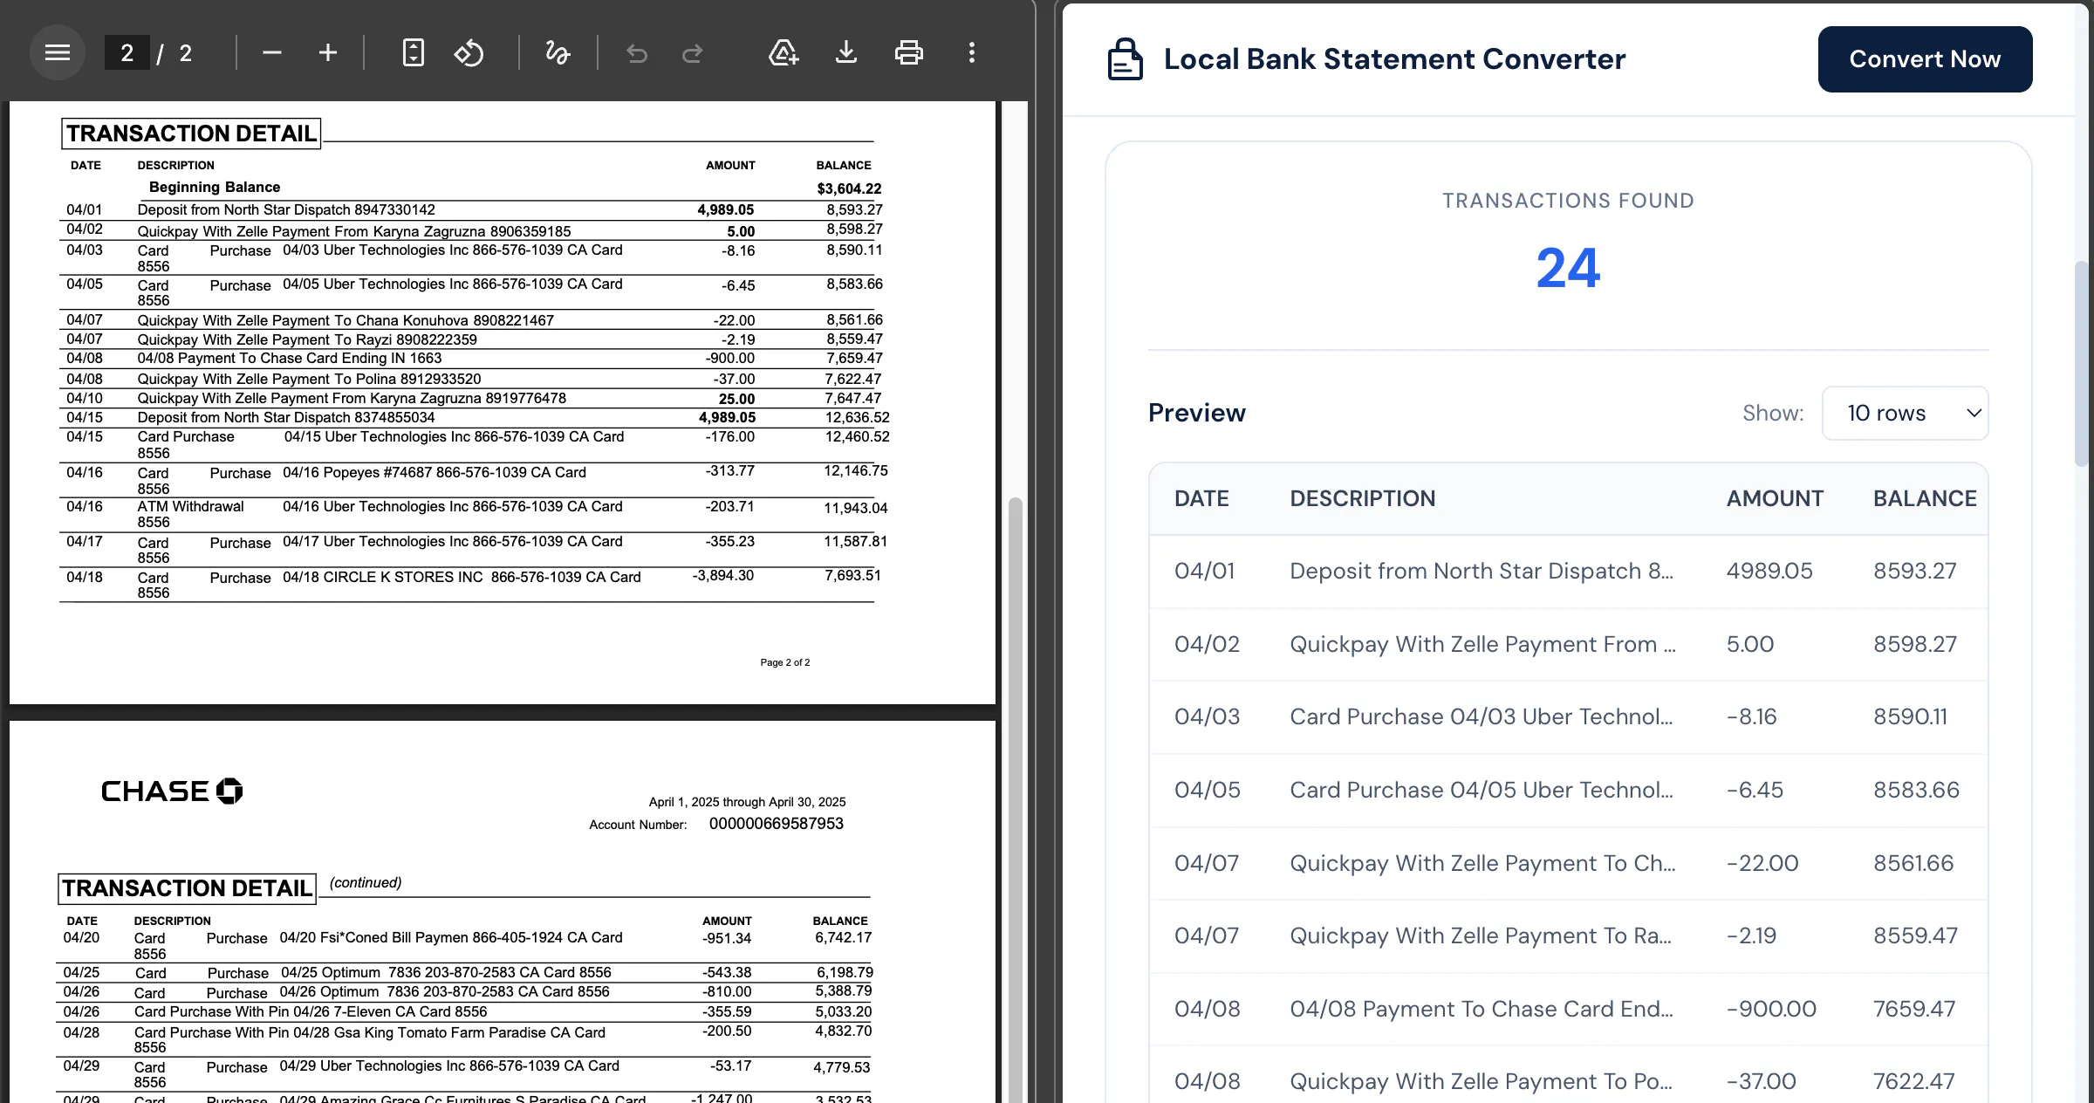Open the Show rows dropdown
This screenshot has height=1103, width=2094.
1905,413
